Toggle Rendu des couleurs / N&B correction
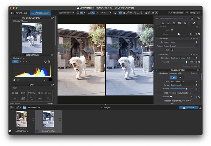211x146 pixels. pos(158,73)
